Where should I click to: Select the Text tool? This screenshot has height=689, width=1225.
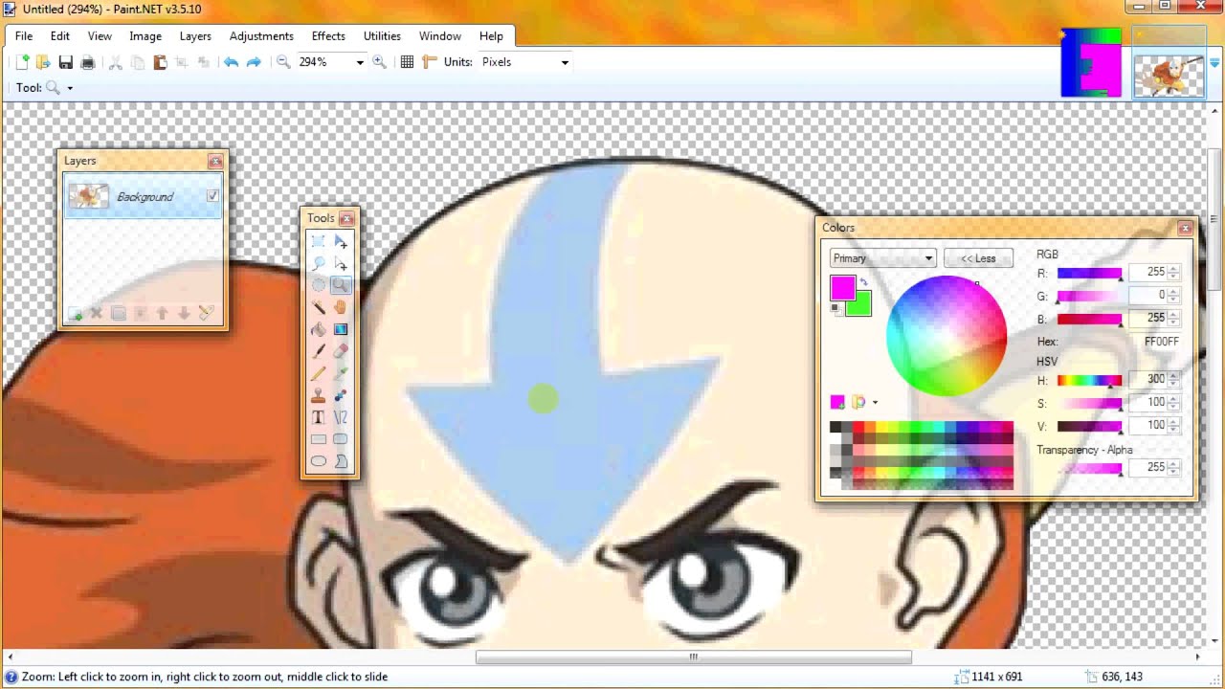coord(319,417)
